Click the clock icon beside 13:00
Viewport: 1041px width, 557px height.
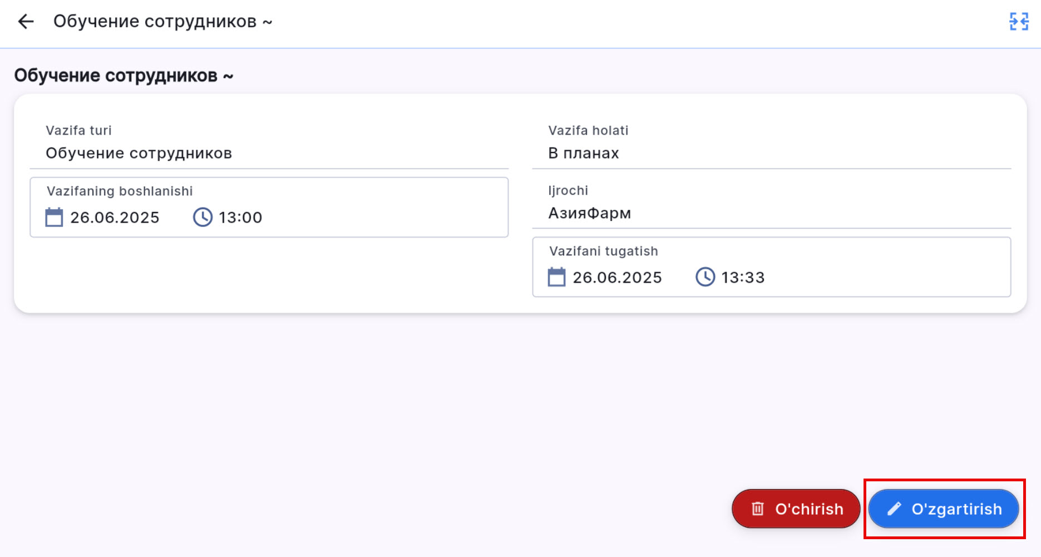[x=203, y=217]
